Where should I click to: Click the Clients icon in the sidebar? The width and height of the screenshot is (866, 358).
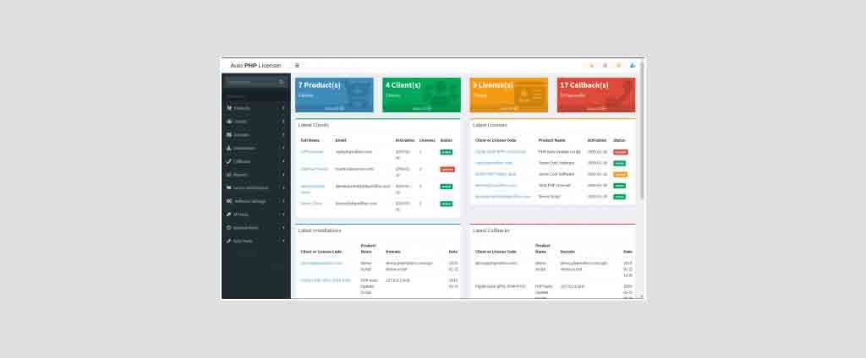coord(229,122)
